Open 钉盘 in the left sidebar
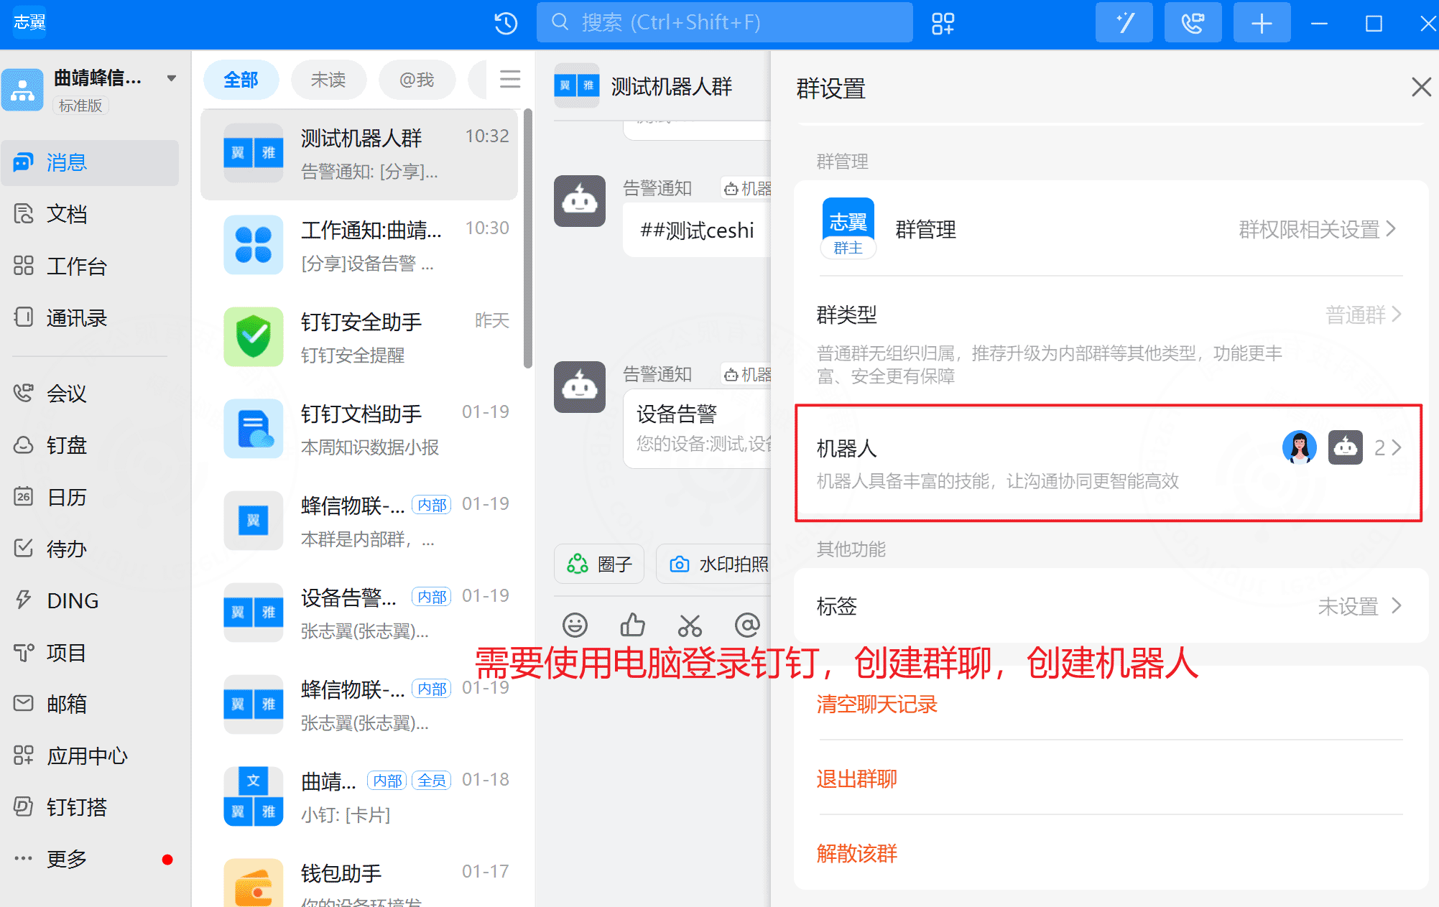This screenshot has width=1439, height=907. (90, 445)
